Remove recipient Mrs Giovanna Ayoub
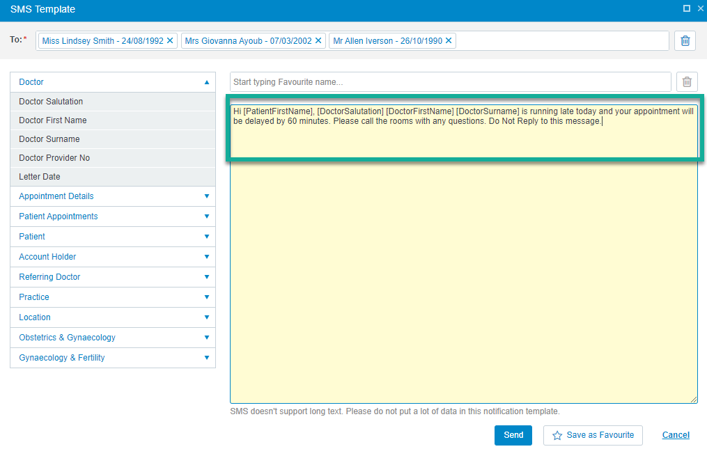 [318, 40]
